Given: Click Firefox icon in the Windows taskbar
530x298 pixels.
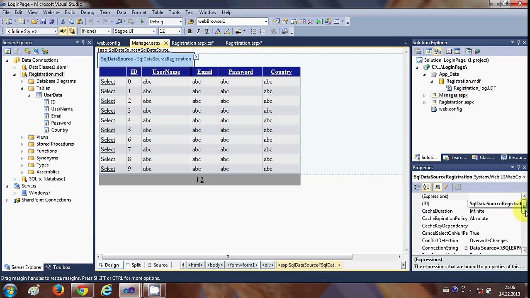Looking at the screenshot, I should 58,291.
